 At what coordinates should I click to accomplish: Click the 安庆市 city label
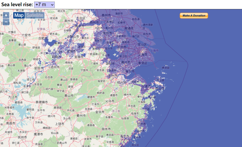click(x=39, y=68)
